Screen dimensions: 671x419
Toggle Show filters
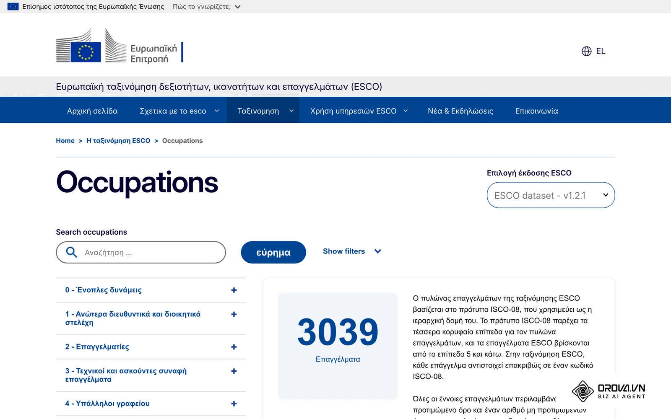[352, 251]
